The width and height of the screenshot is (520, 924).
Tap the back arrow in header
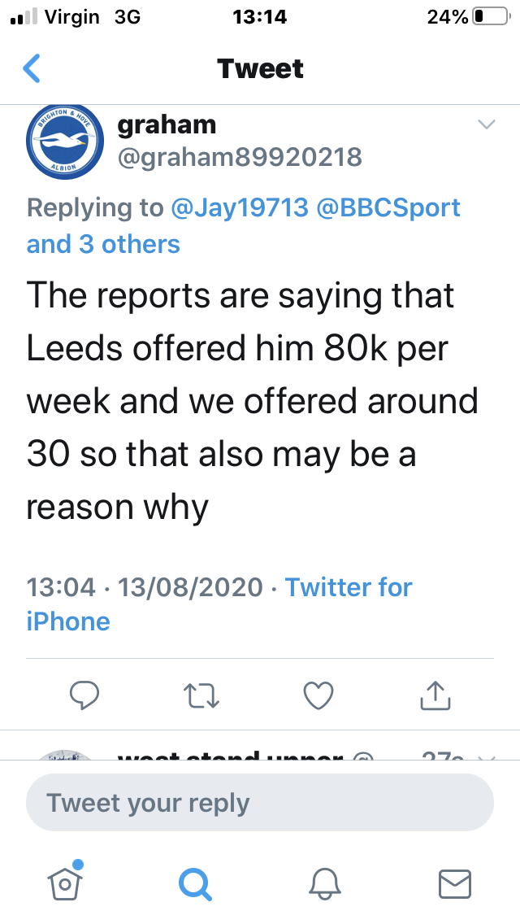coord(32,68)
